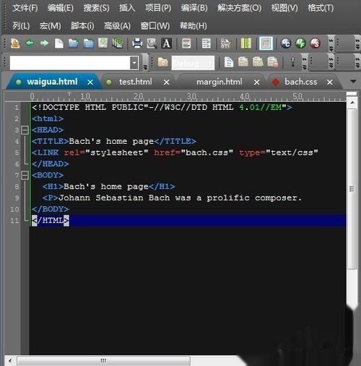Click the green forward arrow icon
361x366 pixels.
click(45, 43)
